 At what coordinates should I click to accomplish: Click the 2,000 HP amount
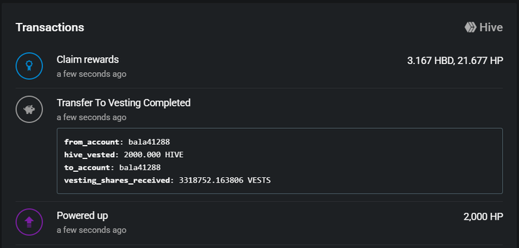[483, 217]
